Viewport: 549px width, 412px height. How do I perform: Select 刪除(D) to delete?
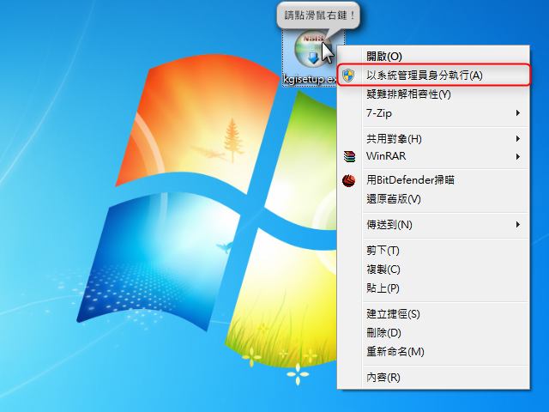click(x=433, y=333)
